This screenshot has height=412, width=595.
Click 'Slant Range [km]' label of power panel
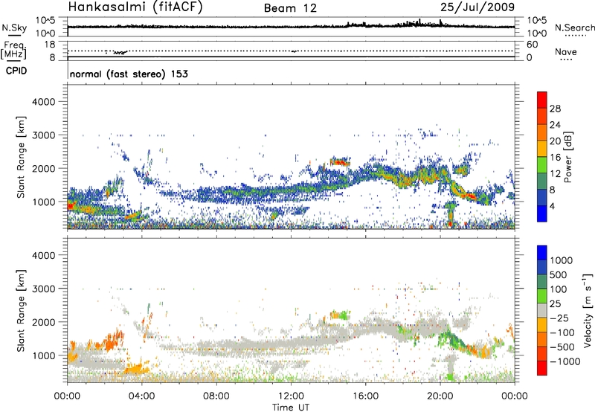[21, 157]
